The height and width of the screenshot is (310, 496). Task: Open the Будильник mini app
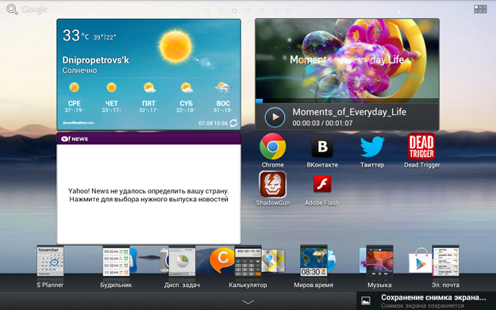116,266
